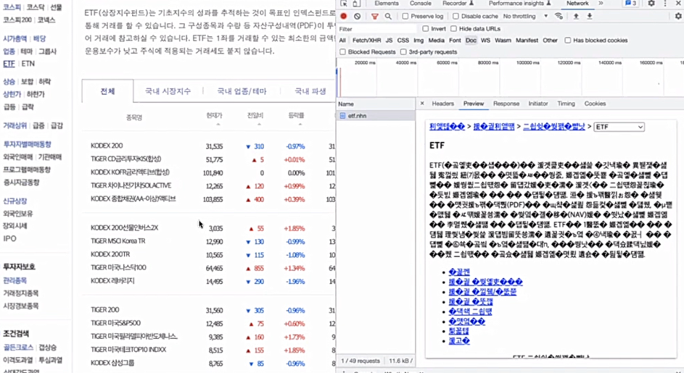
Task: Open the KODEX 200 stock link
Action: (x=107, y=146)
